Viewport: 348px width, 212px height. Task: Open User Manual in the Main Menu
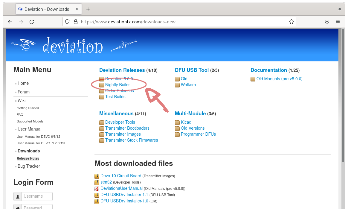(x=30, y=129)
